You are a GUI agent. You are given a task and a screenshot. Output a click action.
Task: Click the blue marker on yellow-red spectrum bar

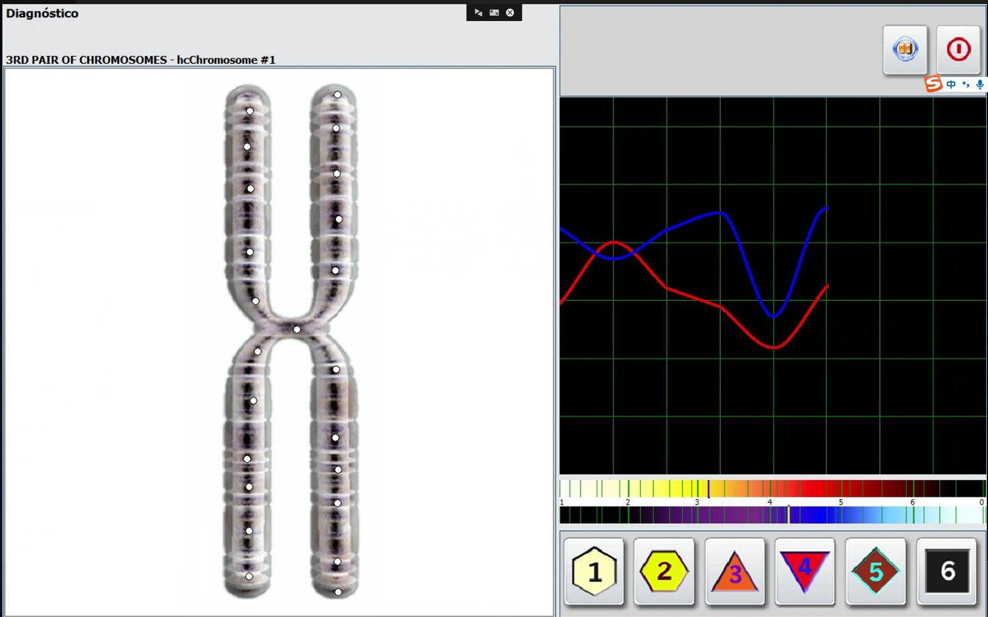(x=708, y=489)
